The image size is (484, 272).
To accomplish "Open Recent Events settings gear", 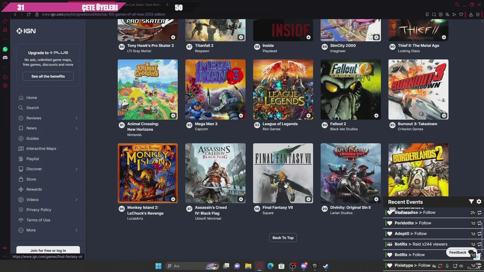I will point(479,202).
